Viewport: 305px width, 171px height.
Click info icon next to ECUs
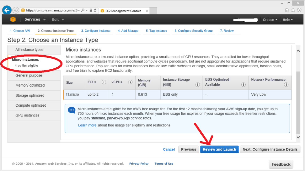click(x=104, y=82)
